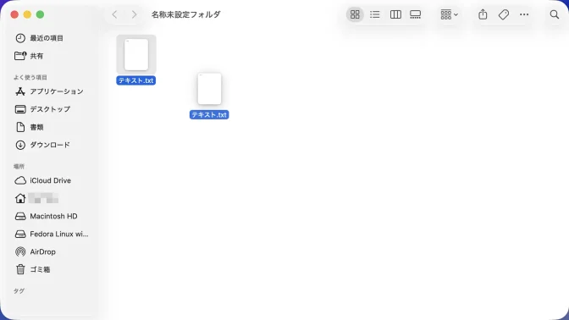The image size is (569, 320).
Task: Open the home folder in sidebar
Action: coord(36,198)
